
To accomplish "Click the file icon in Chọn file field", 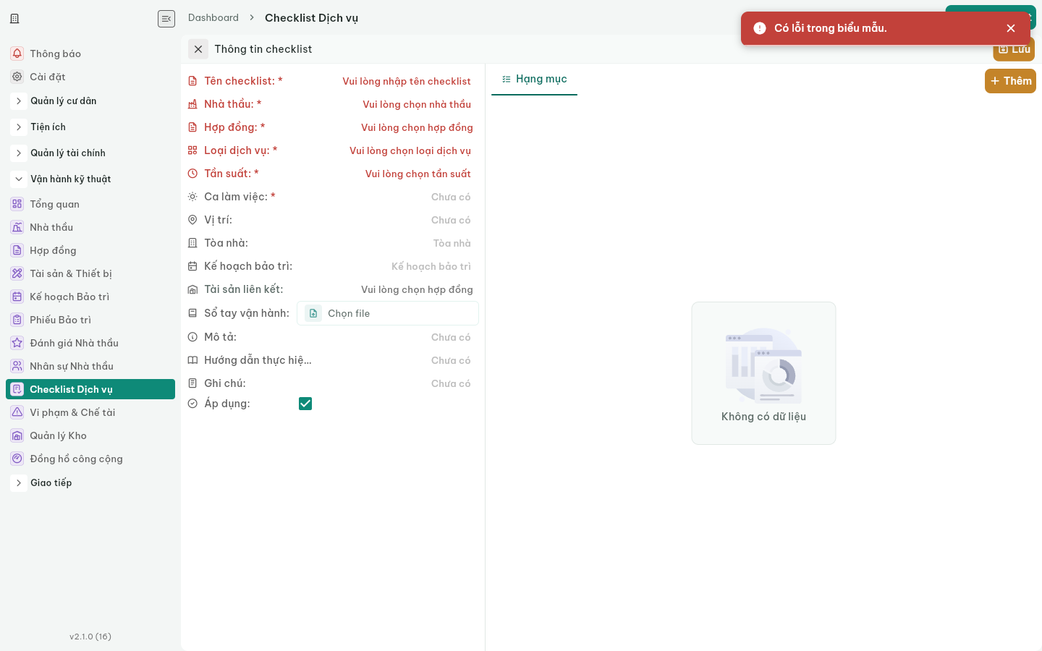I will [313, 313].
